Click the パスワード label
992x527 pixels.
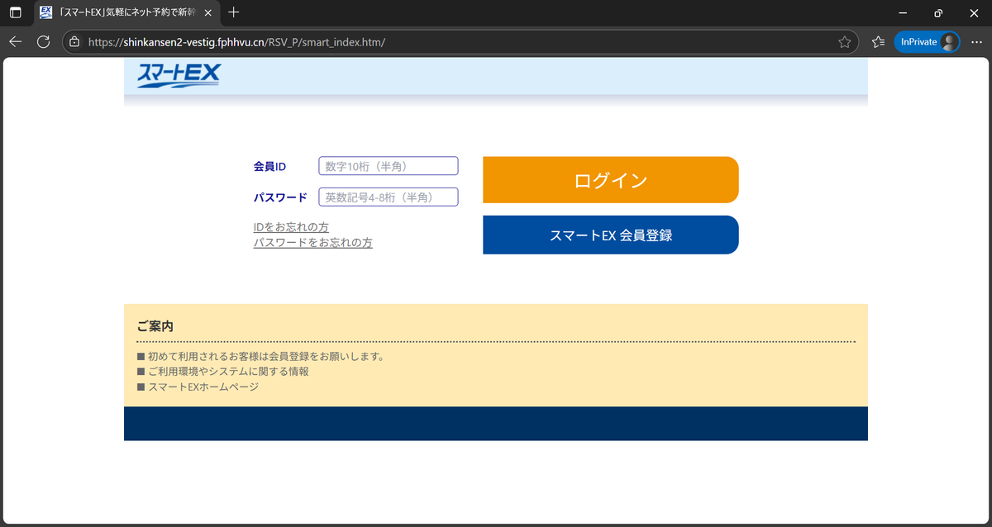pos(280,197)
